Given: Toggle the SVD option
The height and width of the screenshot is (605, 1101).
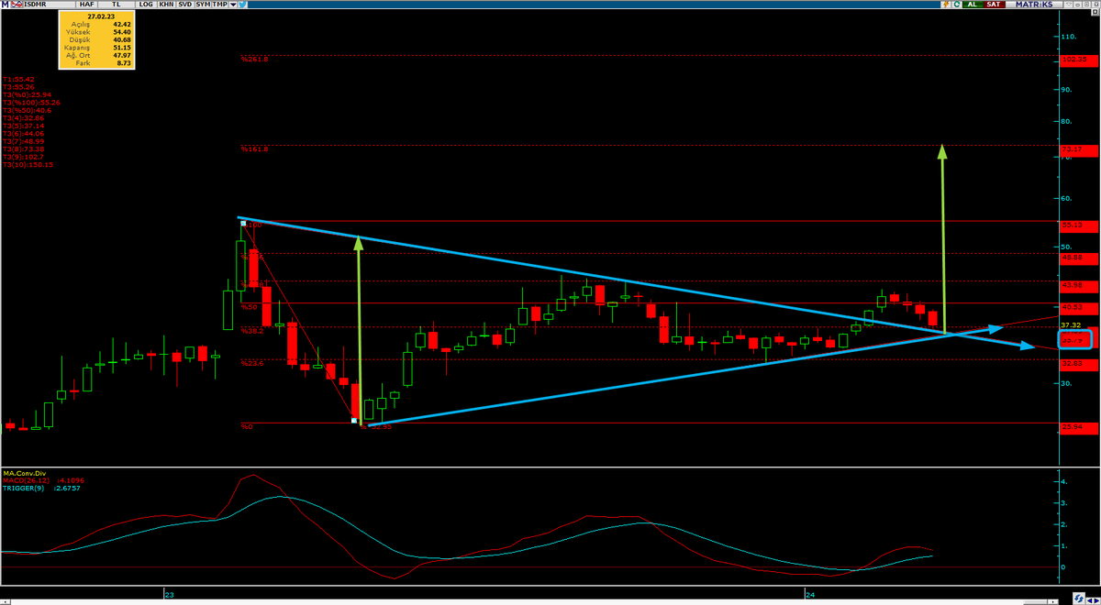Looking at the screenshot, I should [184, 5].
